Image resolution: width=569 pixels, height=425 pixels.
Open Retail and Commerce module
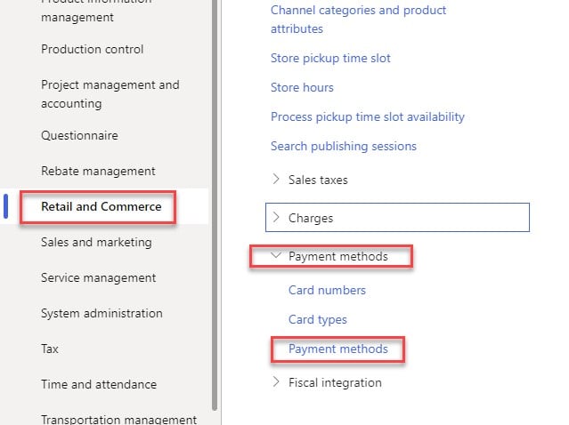pos(102,207)
